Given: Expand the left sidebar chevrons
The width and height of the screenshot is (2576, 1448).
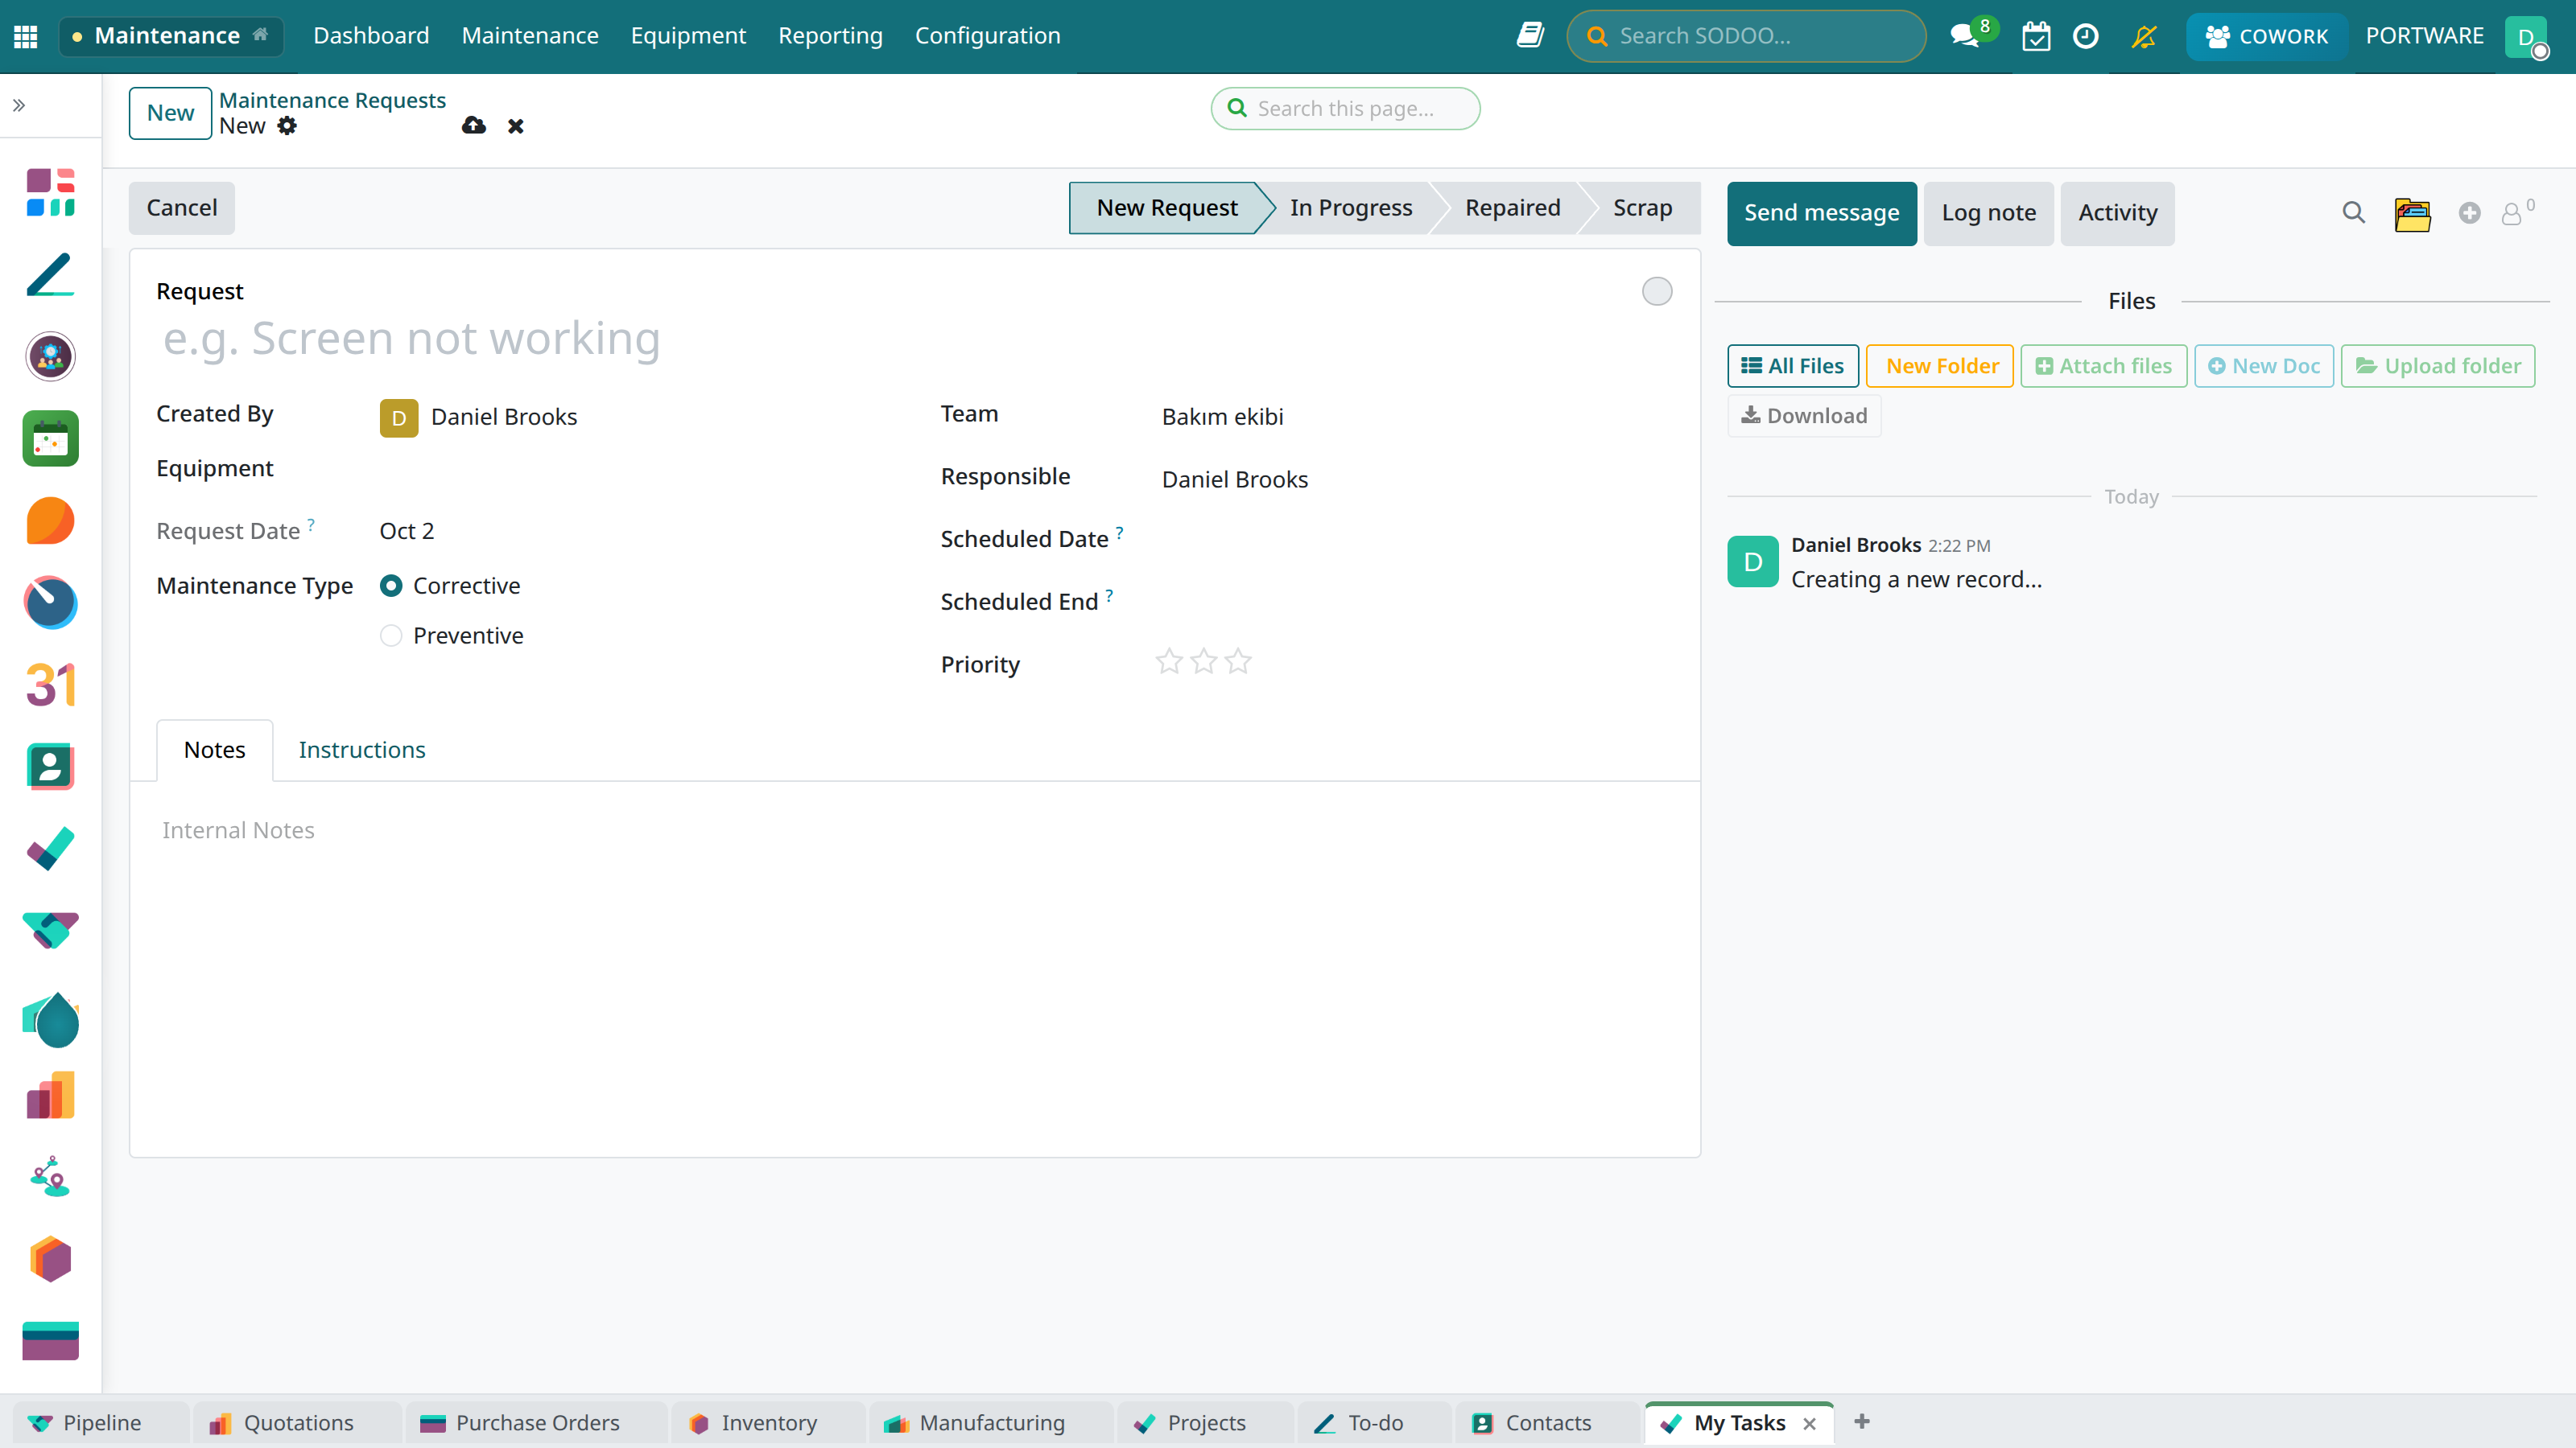Looking at the screenshot, I should (19, 105).
